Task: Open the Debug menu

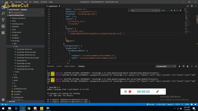Action: click(36, 2)
